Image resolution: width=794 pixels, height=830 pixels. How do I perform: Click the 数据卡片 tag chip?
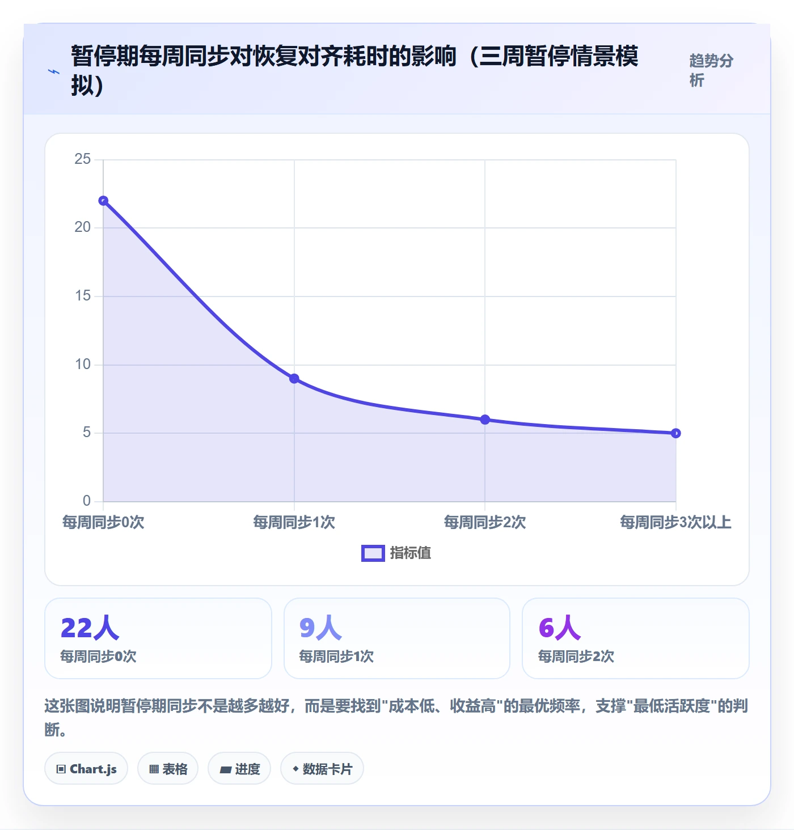322,769
